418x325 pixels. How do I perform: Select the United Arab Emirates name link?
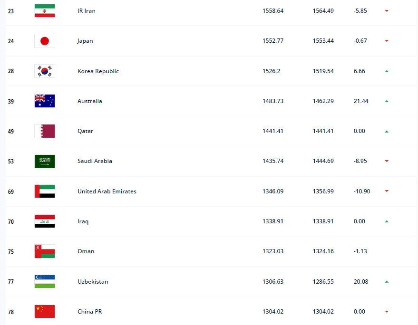[x=107, y=191]
